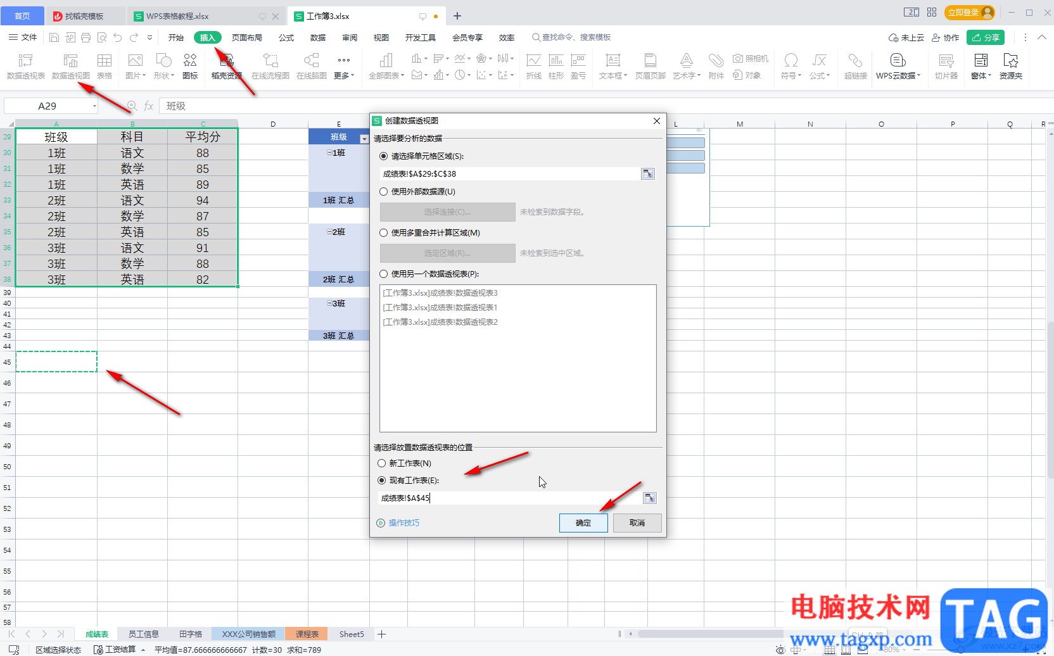Image resolution: width=1054 pixels, height=656 pixels.
Task: Click the fx insert function icon
Action: tap(148, 106)
